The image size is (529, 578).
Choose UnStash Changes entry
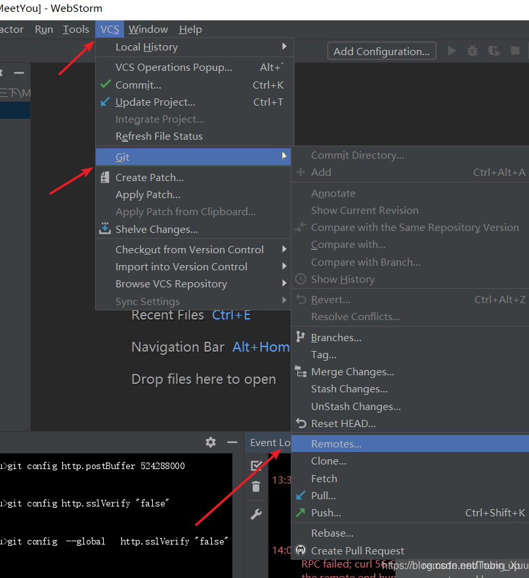tap(410, 406)
